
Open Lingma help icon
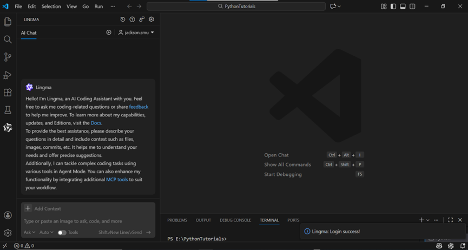[x=132, y=19]
